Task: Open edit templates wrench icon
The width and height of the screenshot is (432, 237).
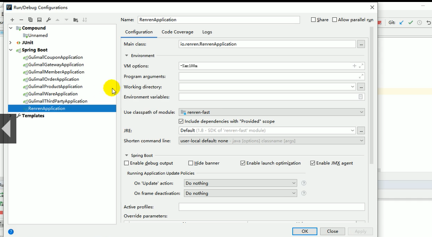Action: tap(49, 20)
